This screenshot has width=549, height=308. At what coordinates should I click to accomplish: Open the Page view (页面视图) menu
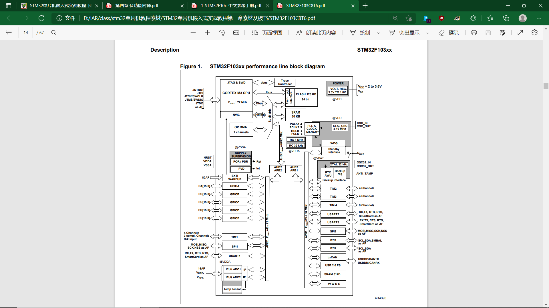267,33
